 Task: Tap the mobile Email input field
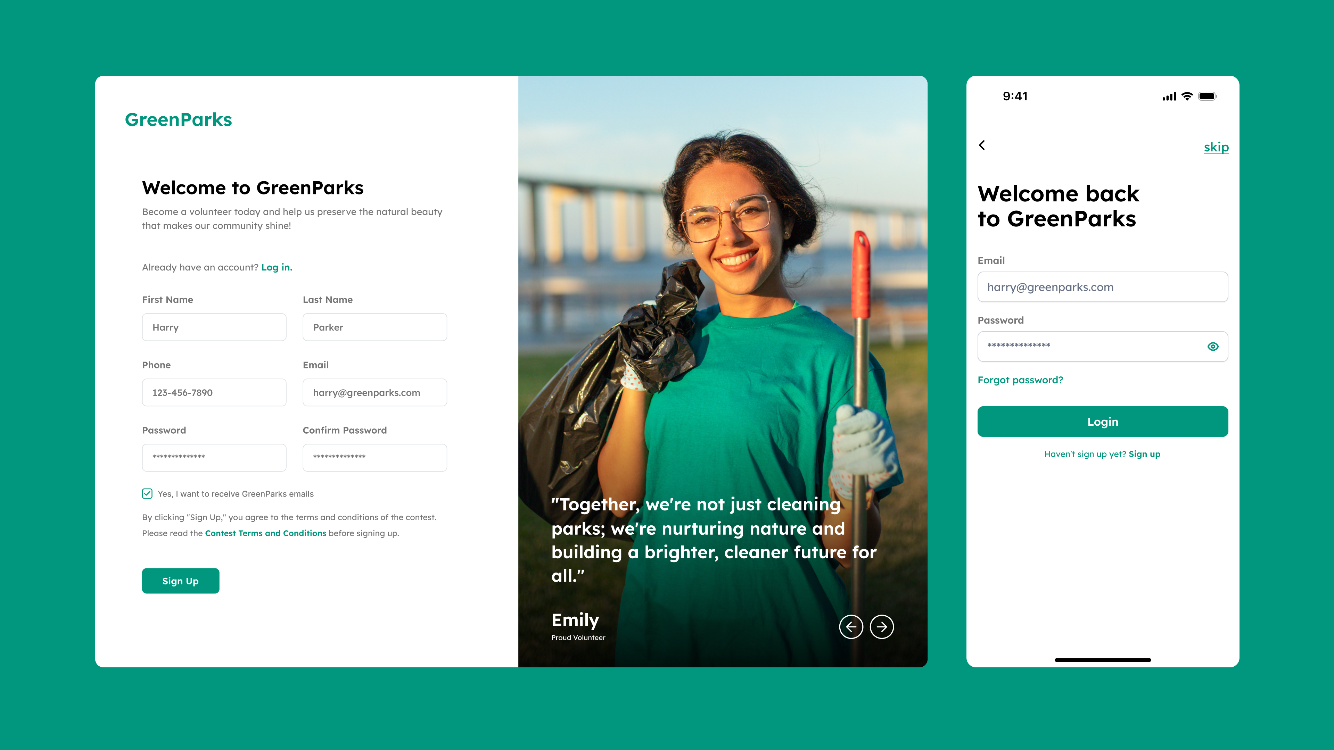coord(1103,287)
